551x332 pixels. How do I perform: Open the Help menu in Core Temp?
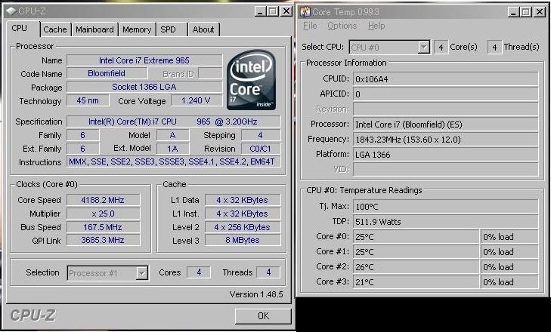376,26
